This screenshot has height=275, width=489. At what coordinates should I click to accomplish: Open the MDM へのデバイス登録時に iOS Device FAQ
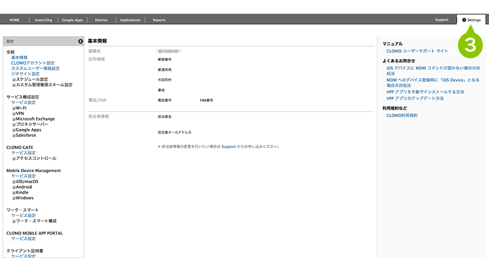click(x=433, y=82)
